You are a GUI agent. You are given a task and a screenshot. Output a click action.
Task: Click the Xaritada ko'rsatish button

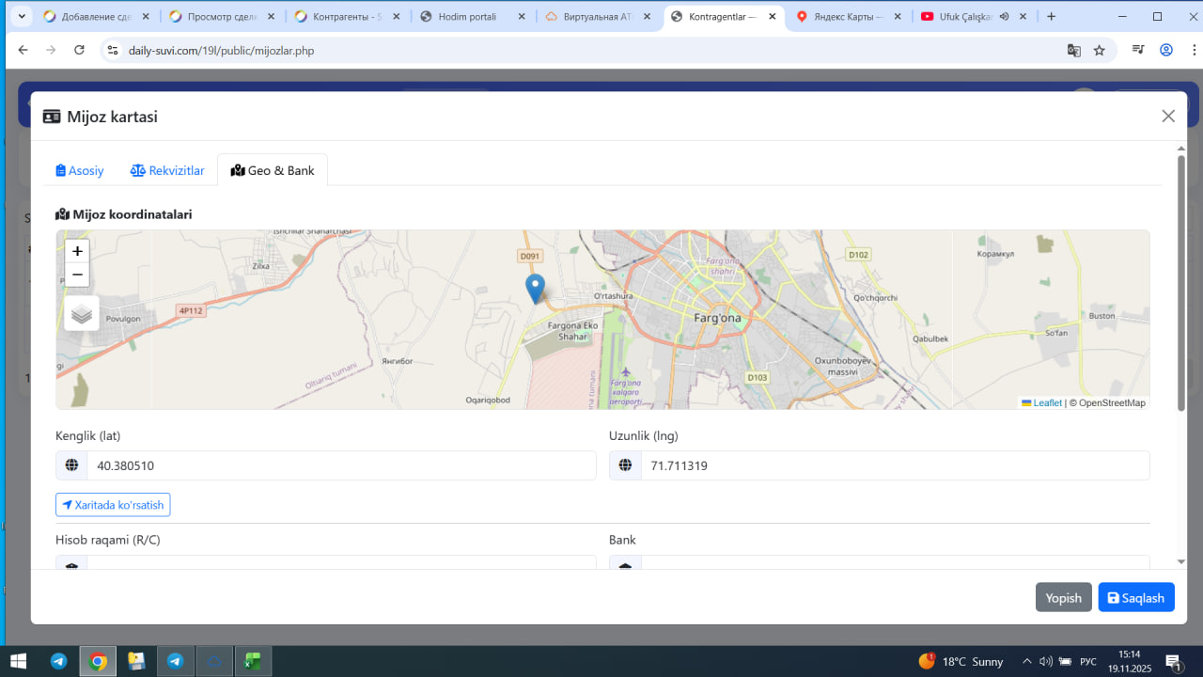point(113,505)
